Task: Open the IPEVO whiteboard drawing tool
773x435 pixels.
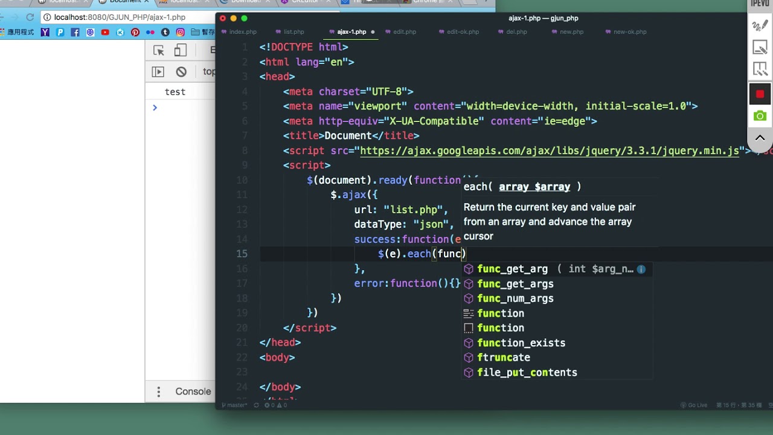Action: tap(760, 48)
